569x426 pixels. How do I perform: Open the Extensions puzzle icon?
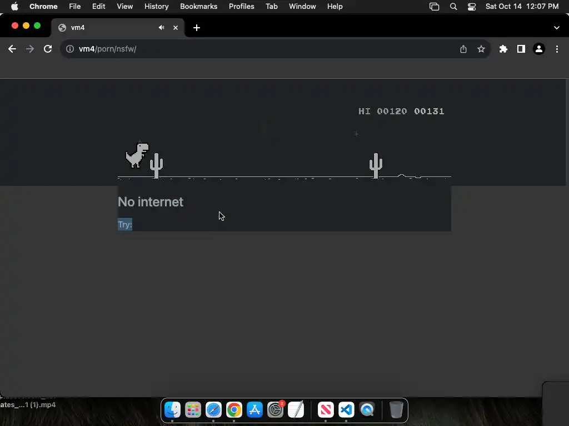pyautogui.click(x=503, y=49)
